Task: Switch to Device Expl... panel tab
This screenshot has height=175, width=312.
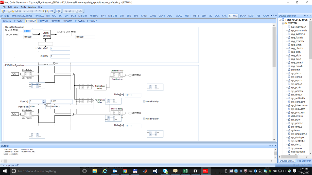Action: pos(287,161)
